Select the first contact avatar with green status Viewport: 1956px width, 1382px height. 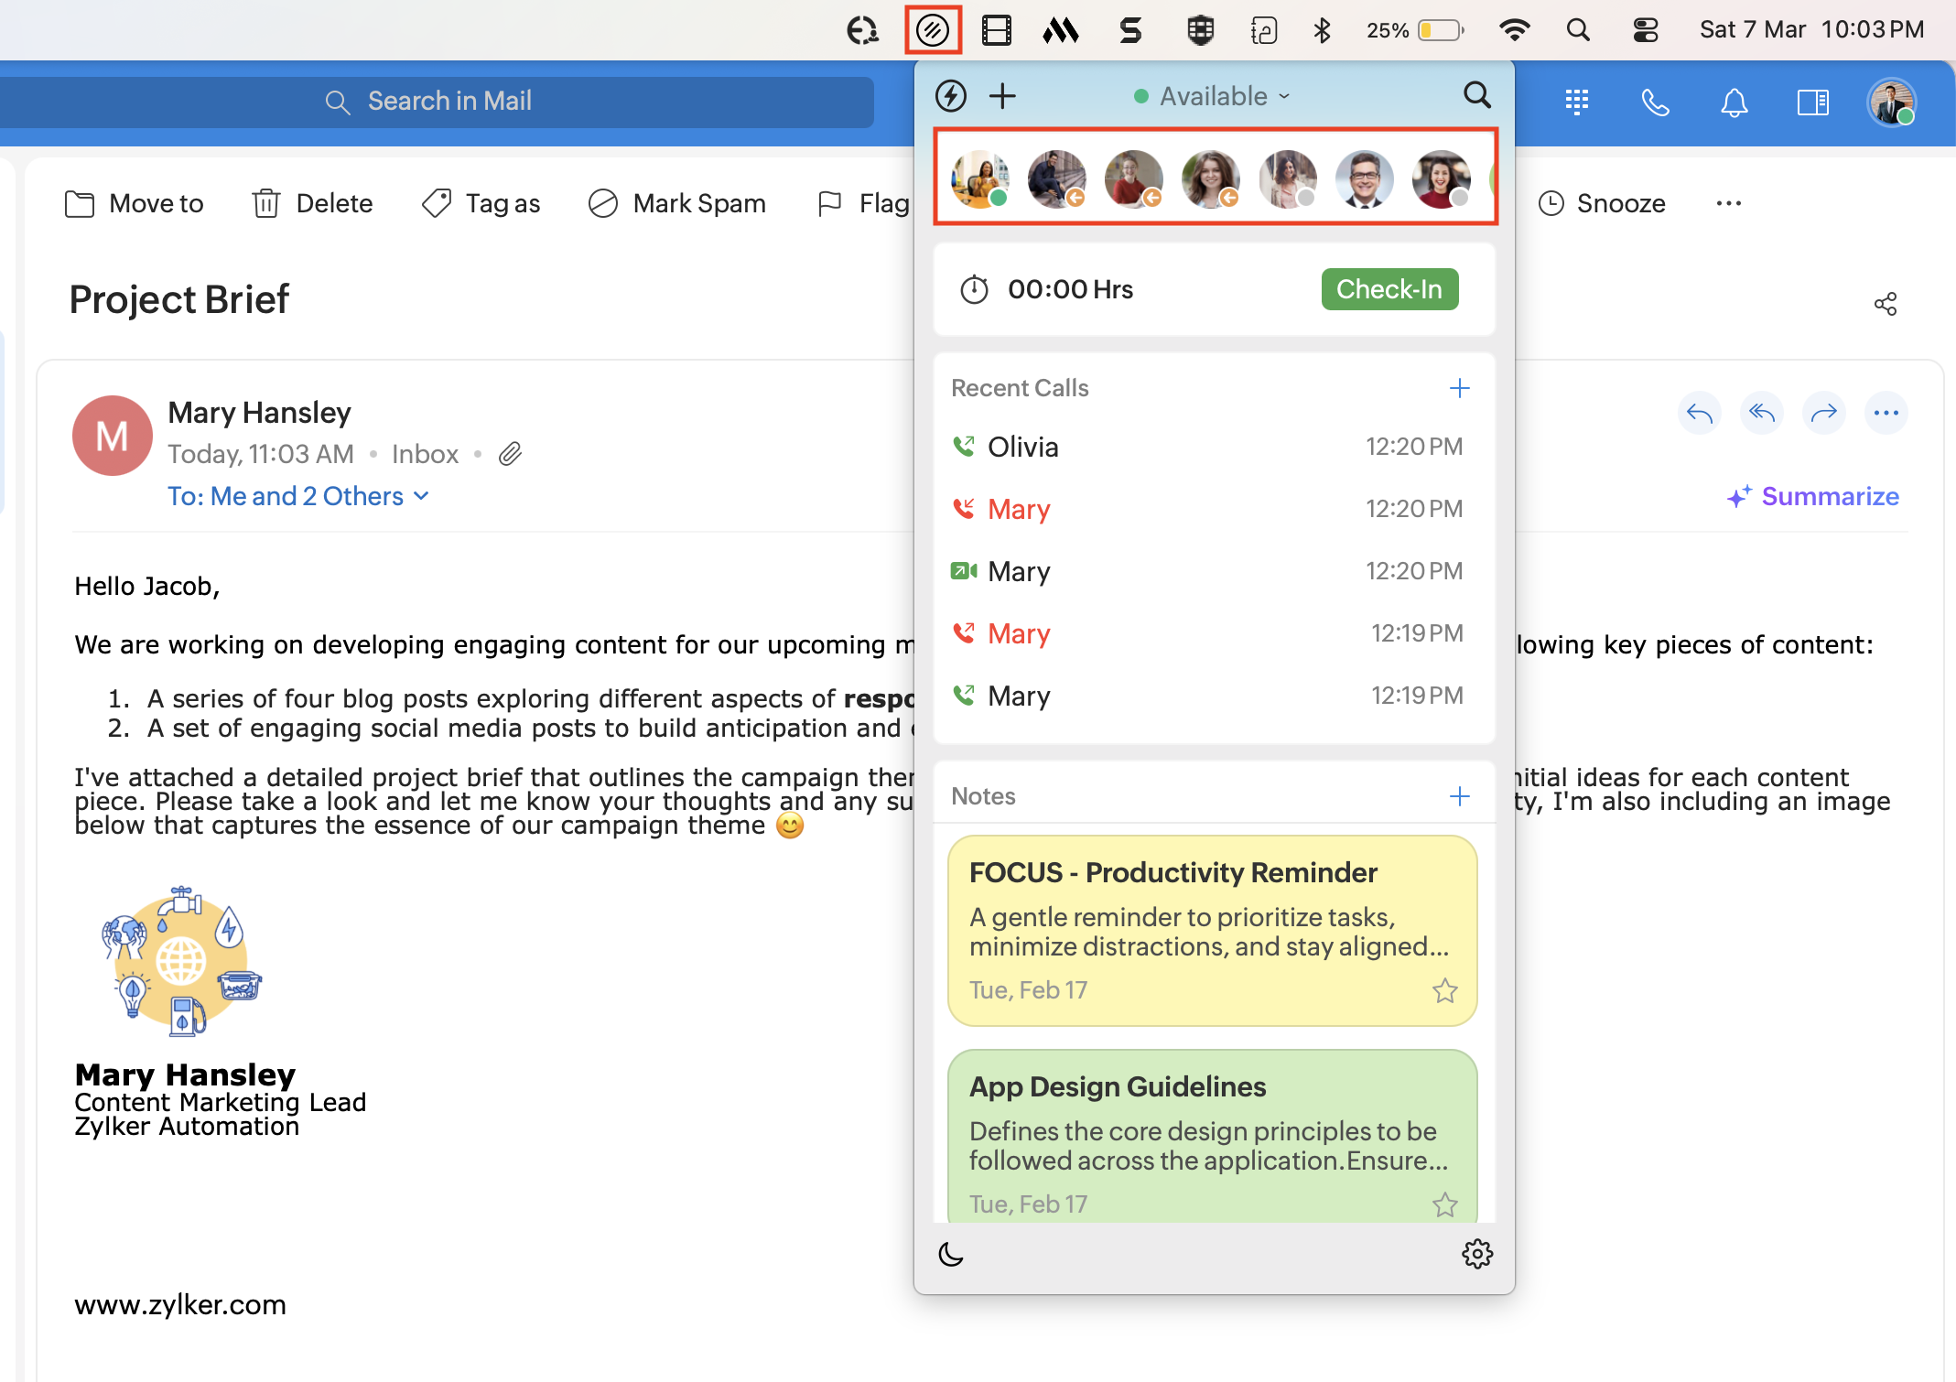point(979,178)
